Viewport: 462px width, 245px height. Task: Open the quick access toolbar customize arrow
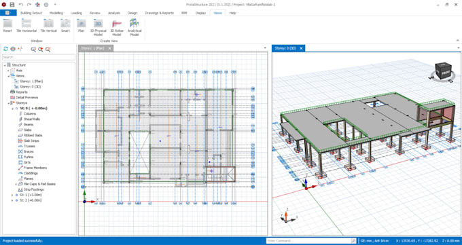coord(55,5)
